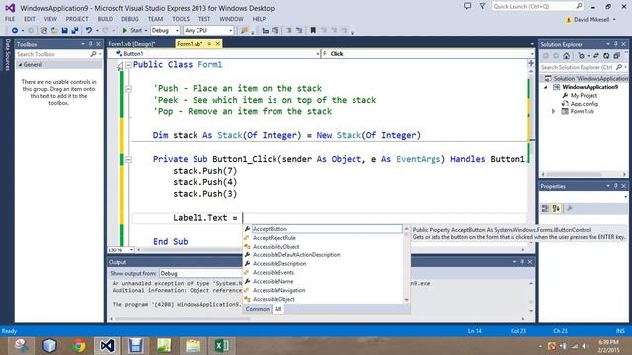This screenshot has width=632, height=355.
Task: Click the Quick Launch search field
Action: (x=537, y=6)
